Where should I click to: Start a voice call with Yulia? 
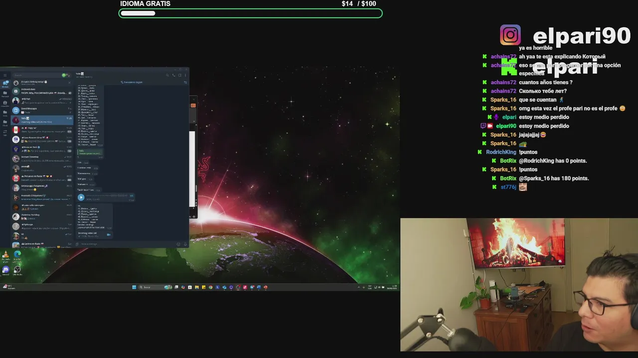(173, 75)
